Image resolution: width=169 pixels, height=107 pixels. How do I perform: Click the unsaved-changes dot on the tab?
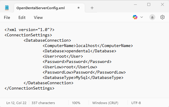point(79,8)
